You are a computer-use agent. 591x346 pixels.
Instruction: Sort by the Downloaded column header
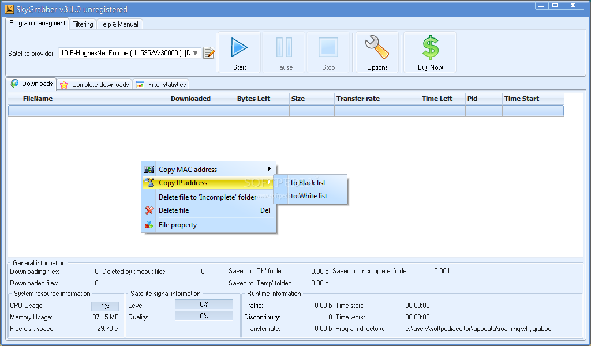pos(201,99)
